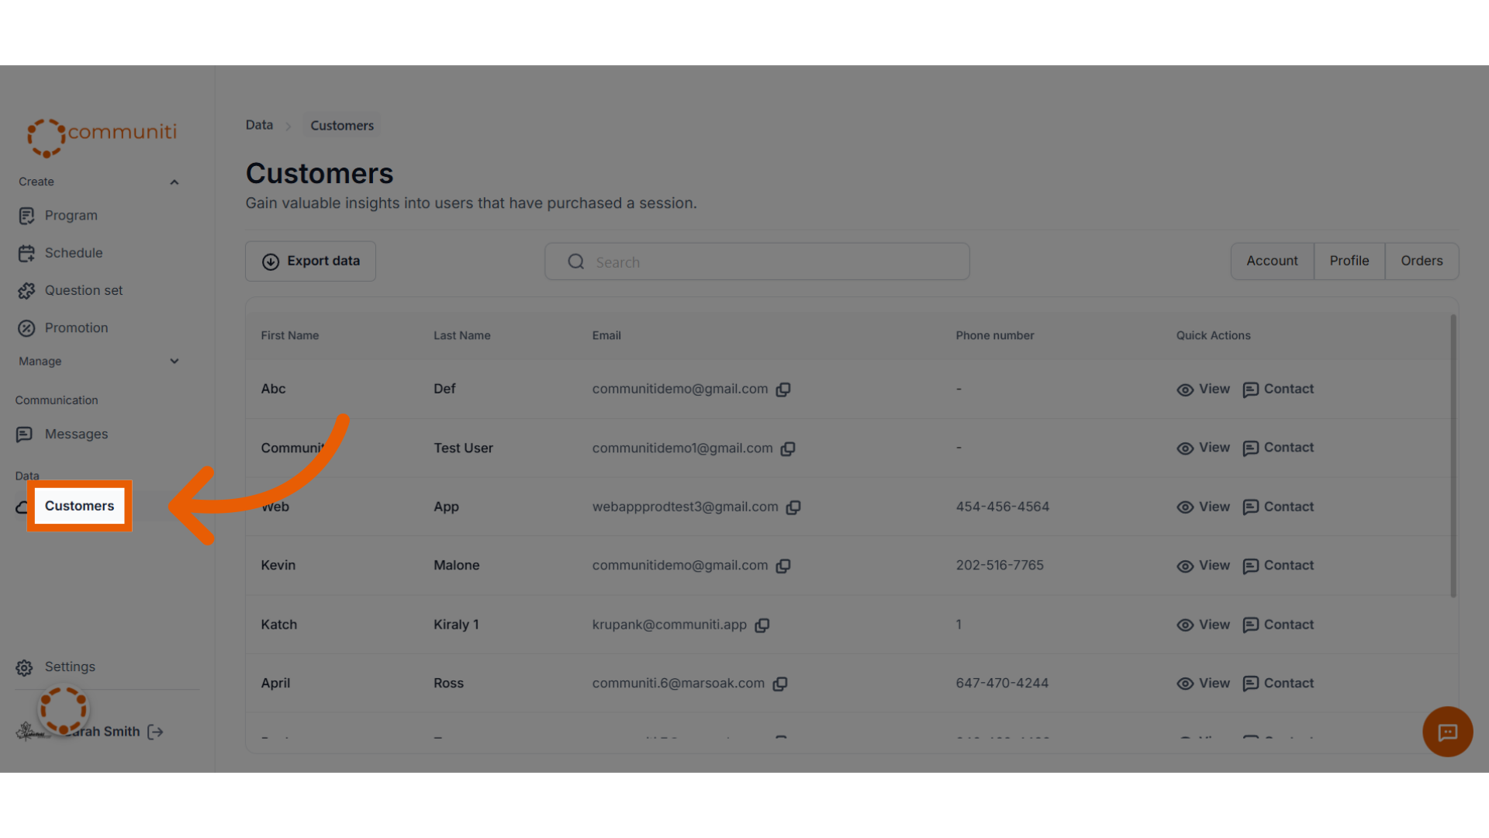The height and width of the screenshot is (838, 1489).
Task: Focus the customer Search field
Action: pos(757,261)
